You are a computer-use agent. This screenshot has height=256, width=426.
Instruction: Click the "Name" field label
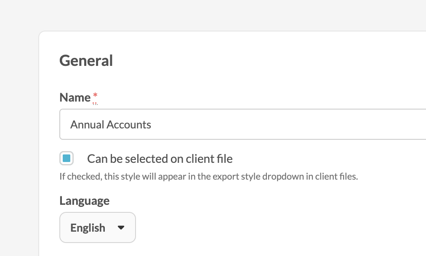(75, 97)
